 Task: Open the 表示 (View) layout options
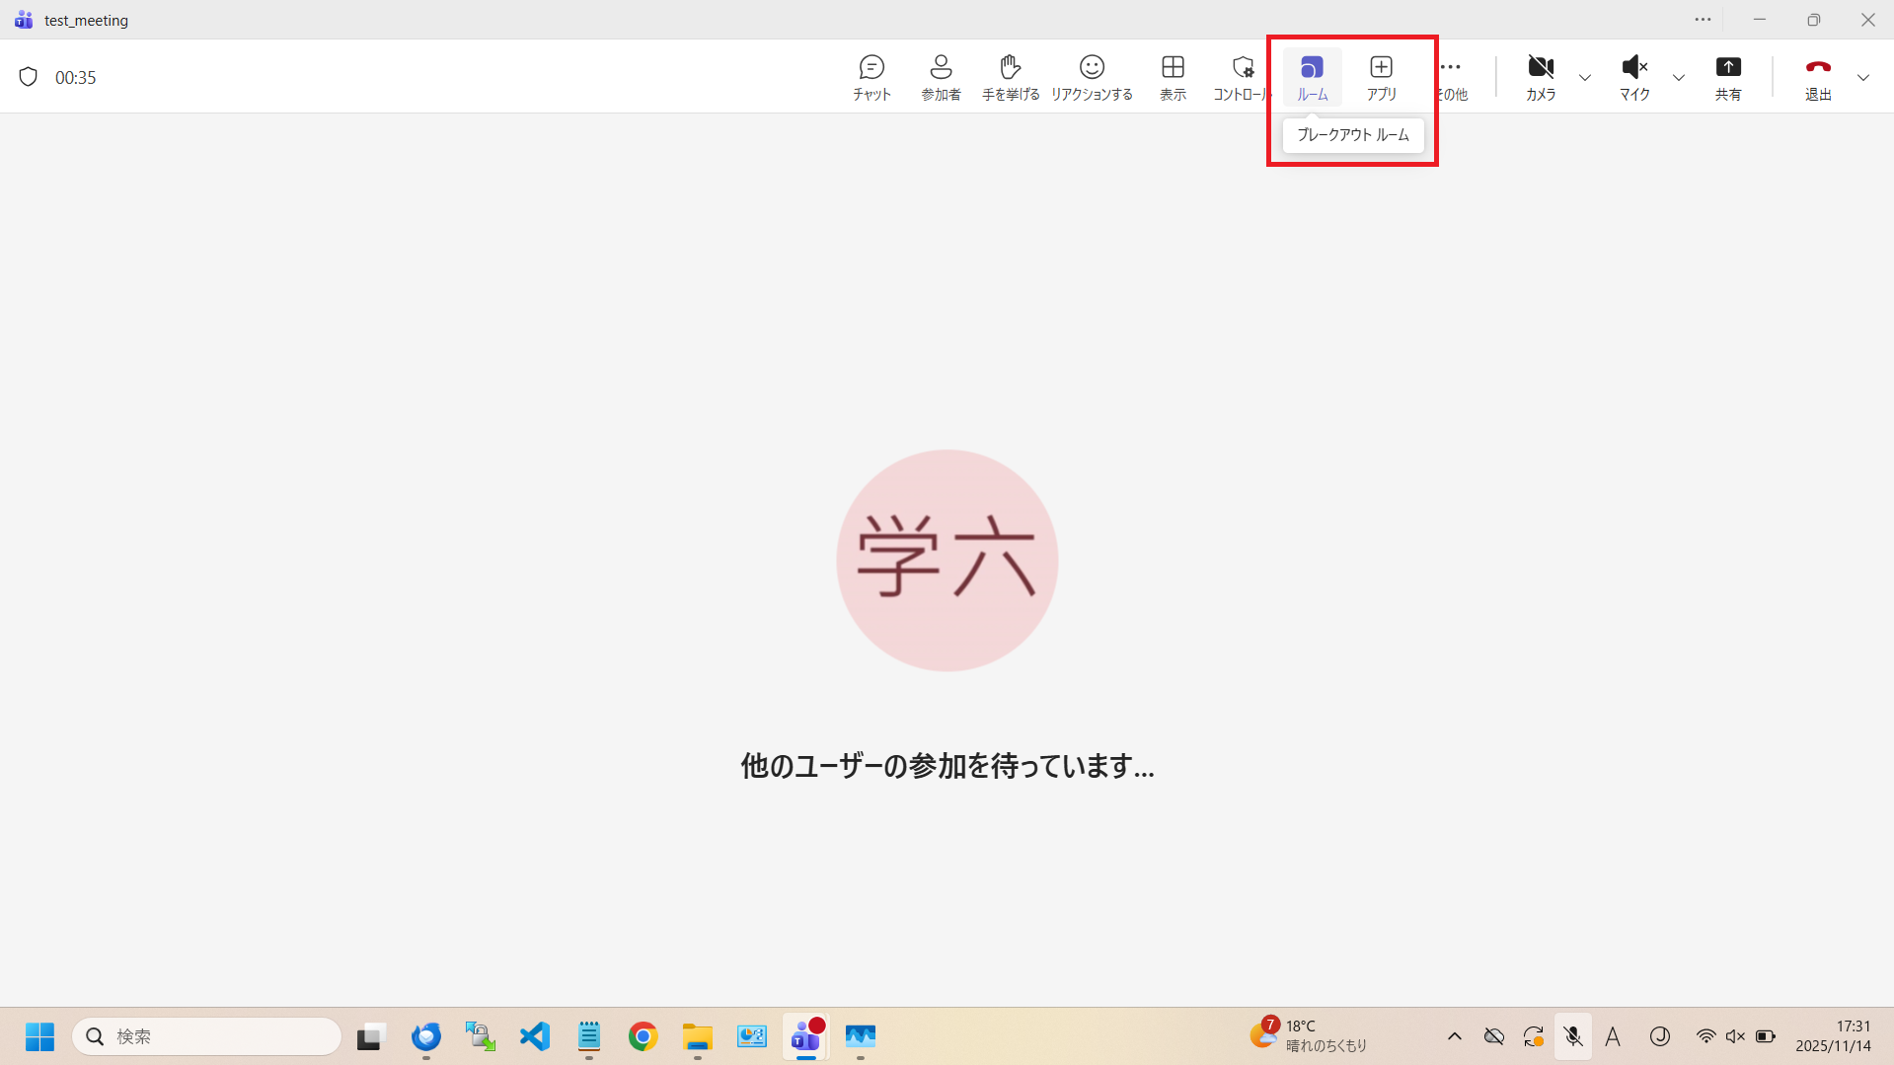[1173, 77]
